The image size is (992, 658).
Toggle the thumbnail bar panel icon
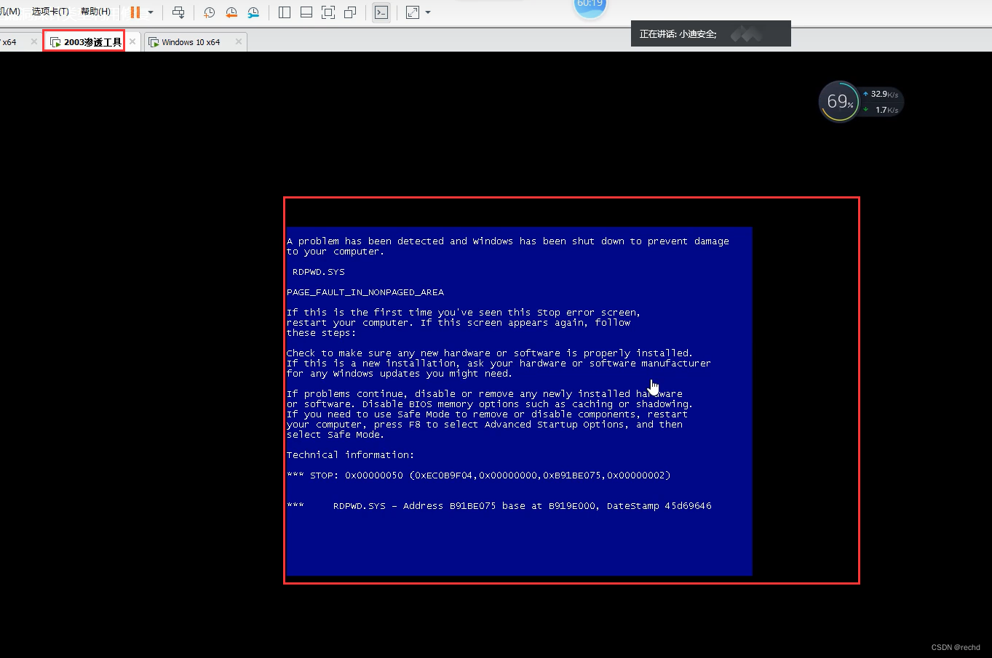(x=306, y=12)
